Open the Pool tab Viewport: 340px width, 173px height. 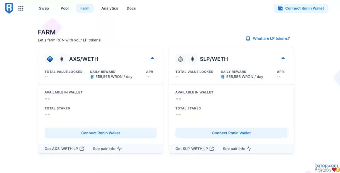(x=65, y=9)
